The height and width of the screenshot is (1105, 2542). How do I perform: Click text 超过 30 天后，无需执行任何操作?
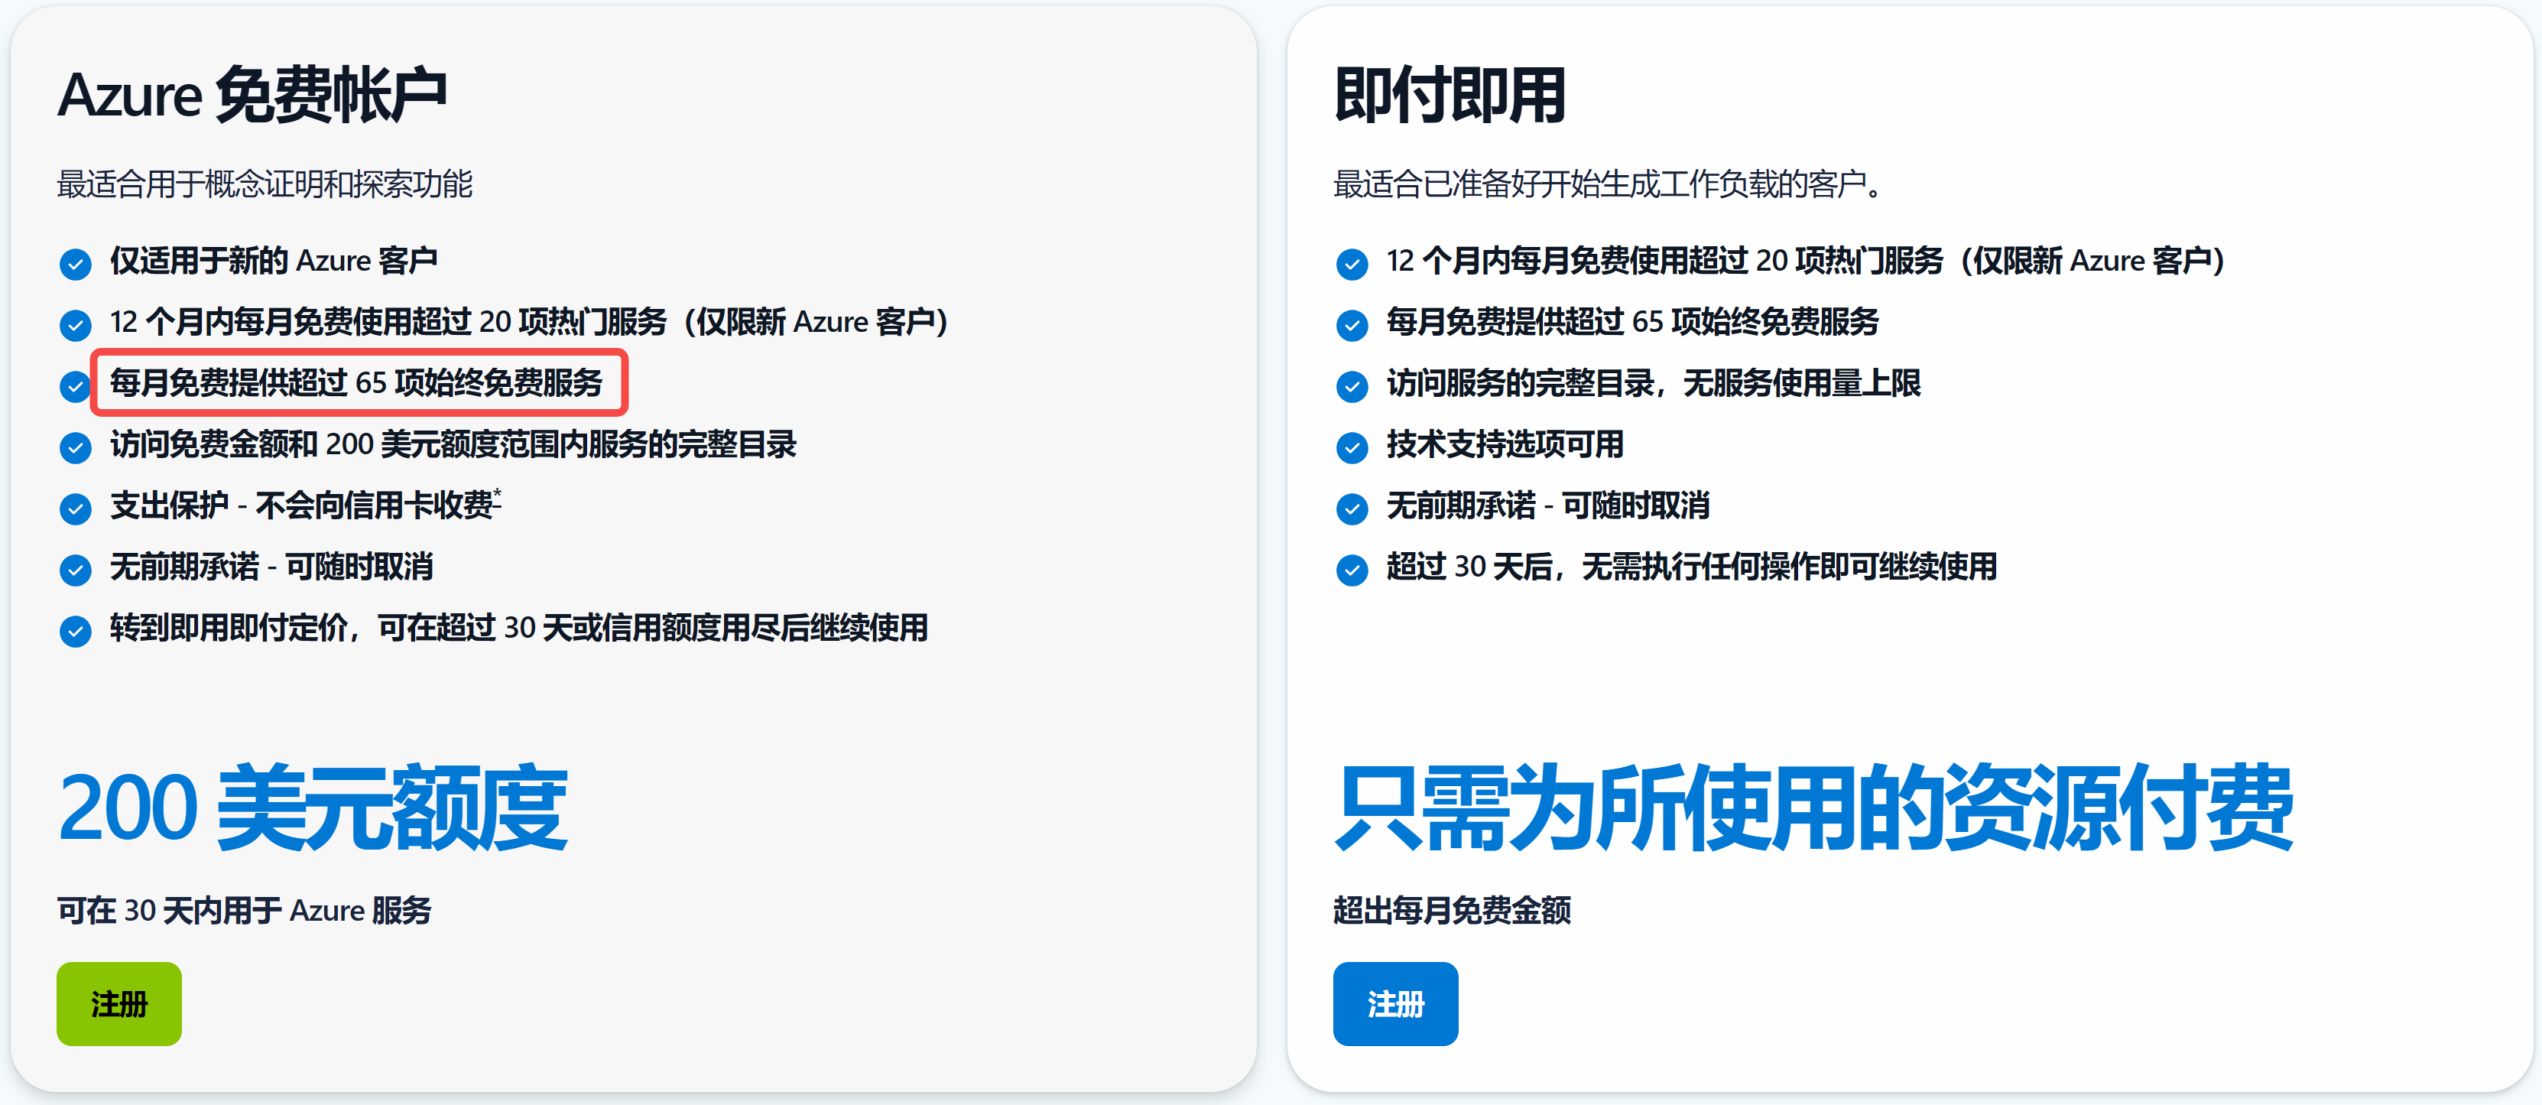(x=1691, y=567)
